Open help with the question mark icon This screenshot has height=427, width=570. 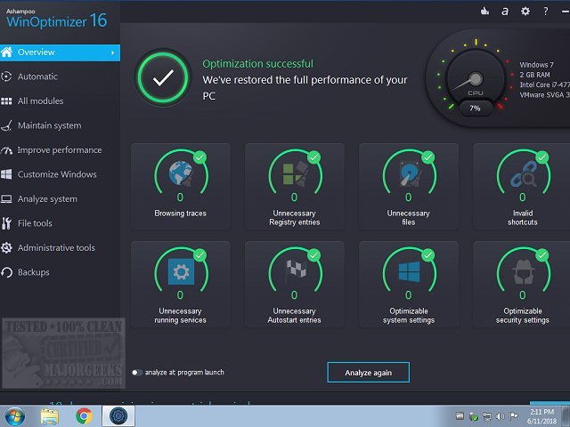pos(545,12)
